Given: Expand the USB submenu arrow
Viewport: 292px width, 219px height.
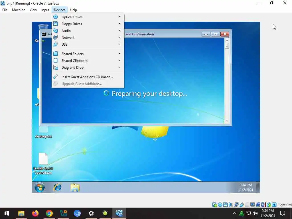Looking at the screenshot, I should (119, 44).
